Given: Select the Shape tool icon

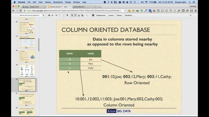Looking at the screenshot, I should 82,15.
